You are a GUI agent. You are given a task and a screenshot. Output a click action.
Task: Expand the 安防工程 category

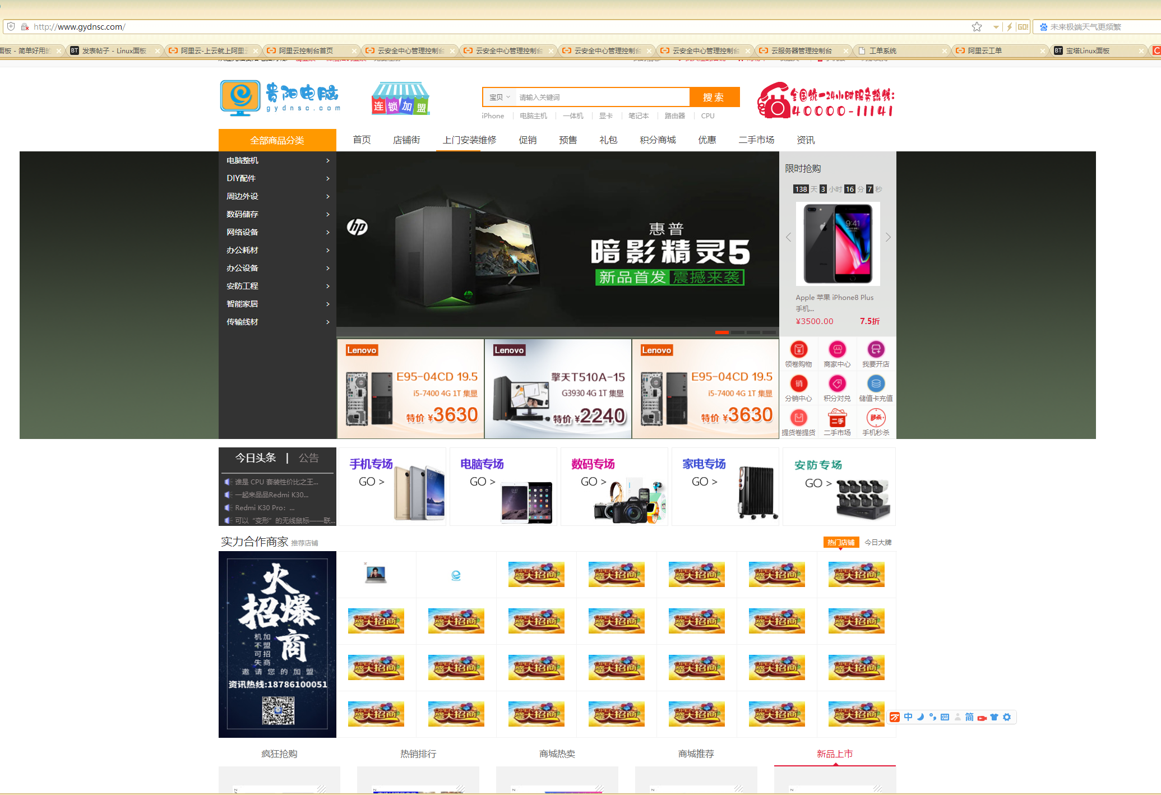tap(277, 286)
